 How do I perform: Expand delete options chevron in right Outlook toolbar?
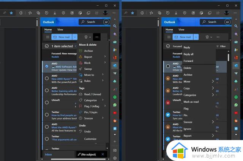(x=211, y=37)
